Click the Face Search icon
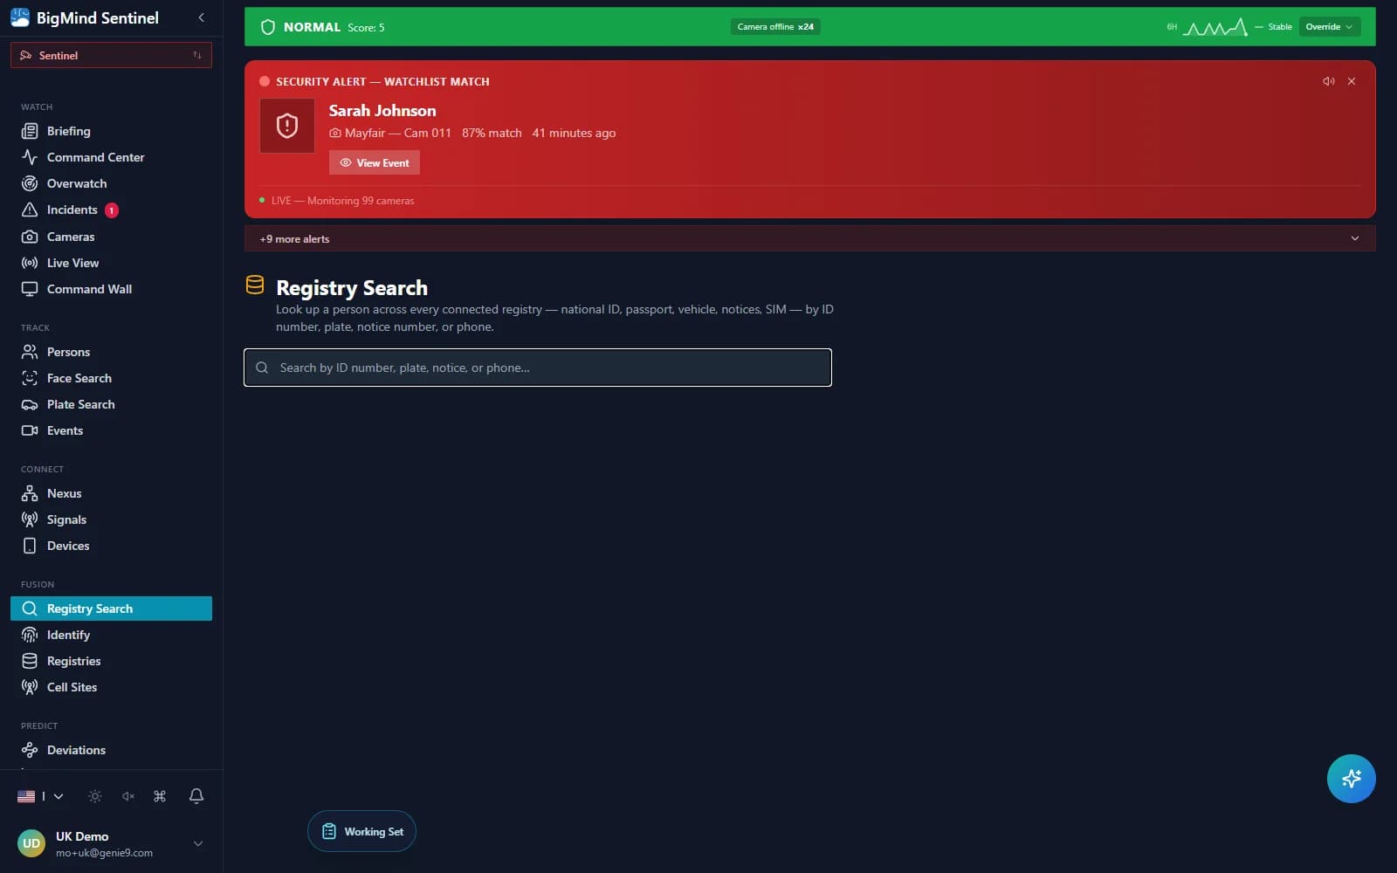 (30, 378)
